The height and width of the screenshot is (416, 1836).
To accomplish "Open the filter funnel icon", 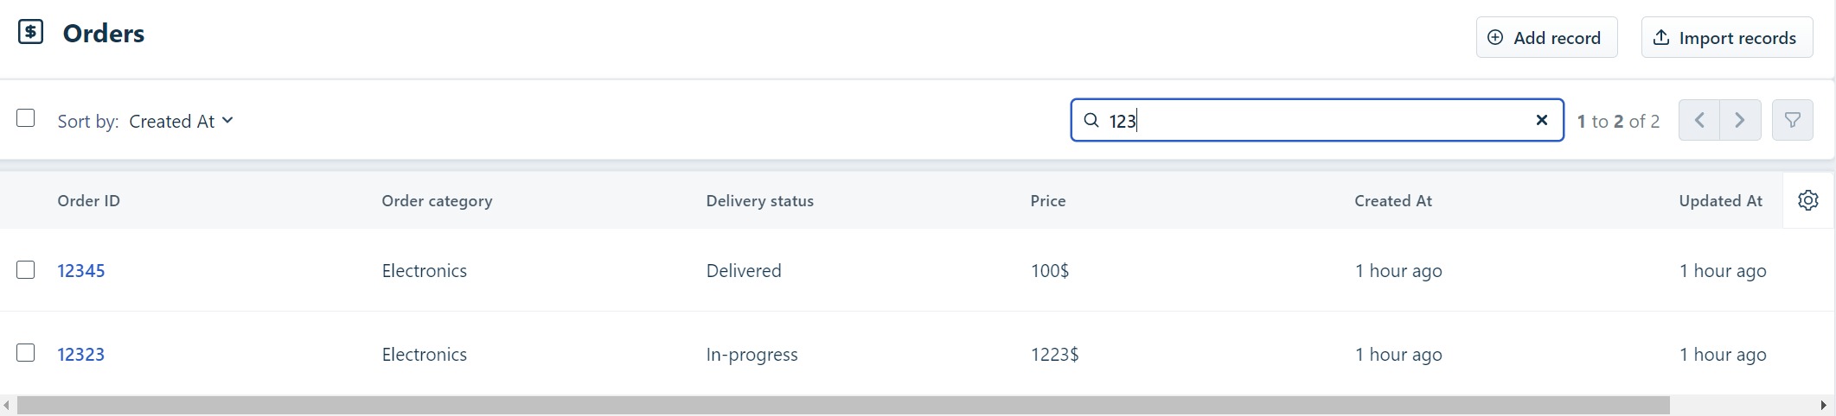I will click(x=1792, y=120).
